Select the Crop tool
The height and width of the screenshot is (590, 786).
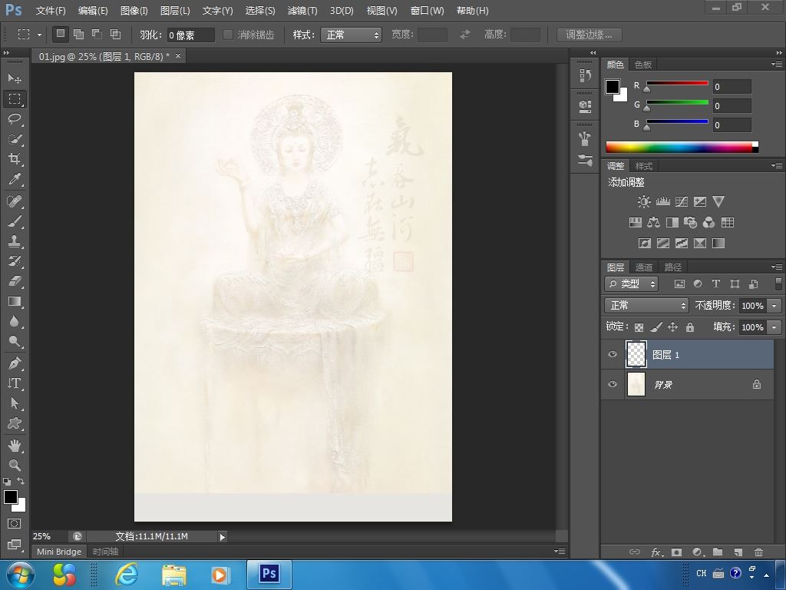[15, 159]
